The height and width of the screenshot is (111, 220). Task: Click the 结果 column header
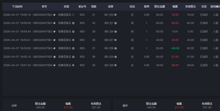point(111,7)
